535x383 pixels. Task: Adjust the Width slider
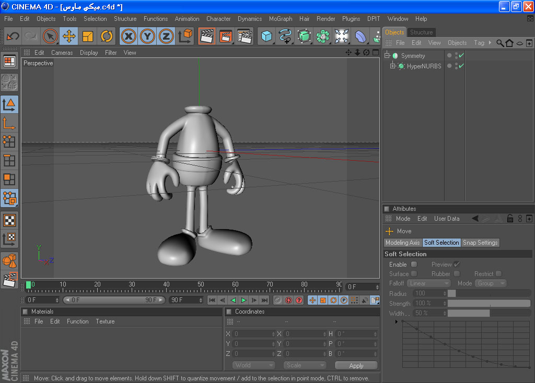pos(489,313)
